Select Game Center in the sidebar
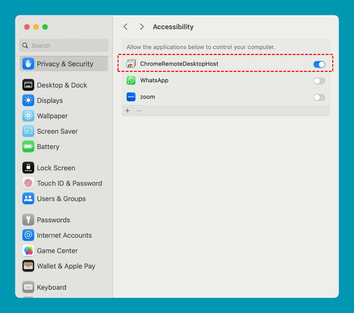 tap(64, 250)
